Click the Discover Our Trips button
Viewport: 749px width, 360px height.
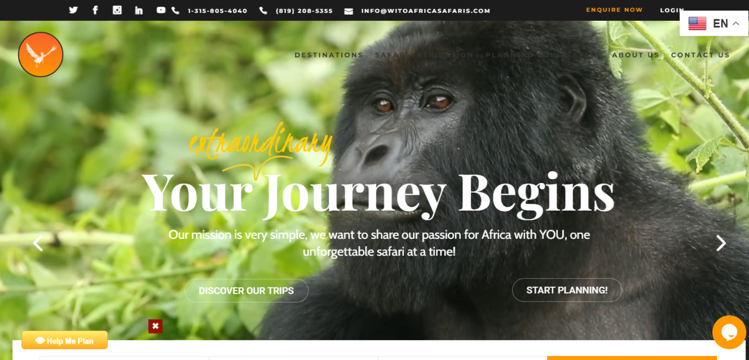pyautogui.click(x=246, y=291)
